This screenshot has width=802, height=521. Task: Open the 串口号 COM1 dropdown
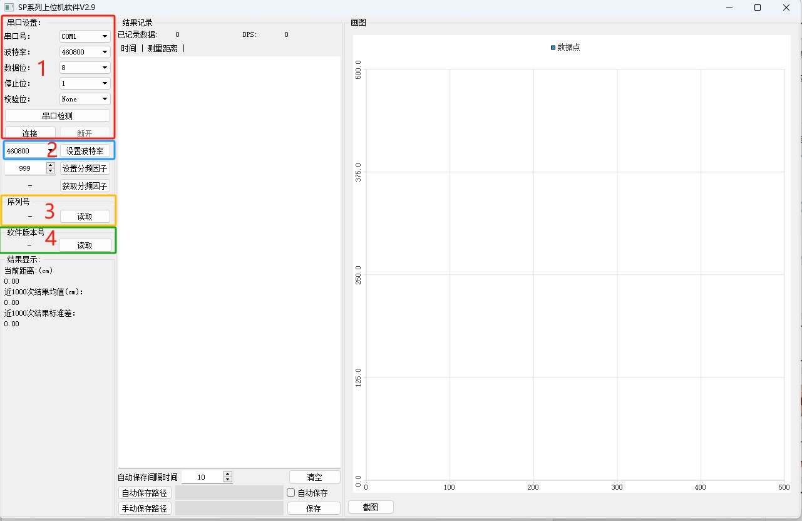(85, 36)
